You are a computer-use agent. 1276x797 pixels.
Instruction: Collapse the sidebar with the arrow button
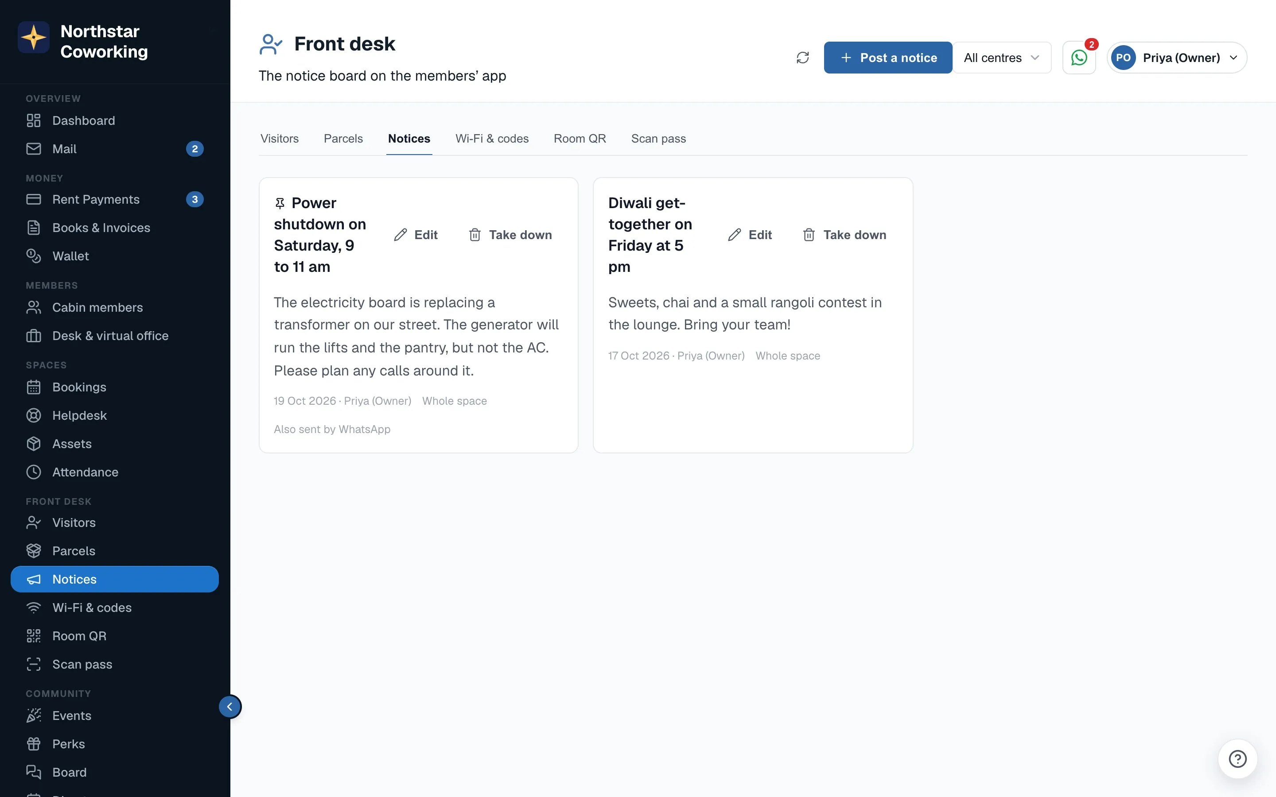click(230, 707)
